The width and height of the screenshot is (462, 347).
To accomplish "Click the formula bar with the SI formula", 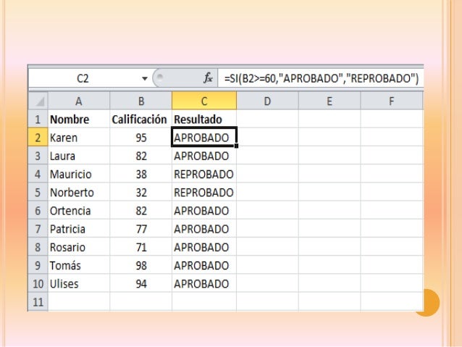I will [321, 79].
